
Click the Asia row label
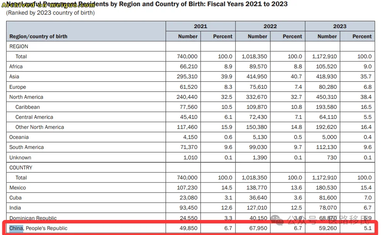click(14, 76)
